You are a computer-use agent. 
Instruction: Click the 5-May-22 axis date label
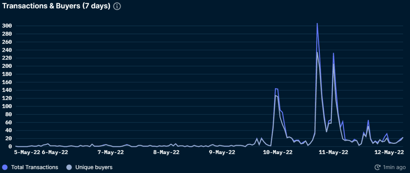(27, 152)
